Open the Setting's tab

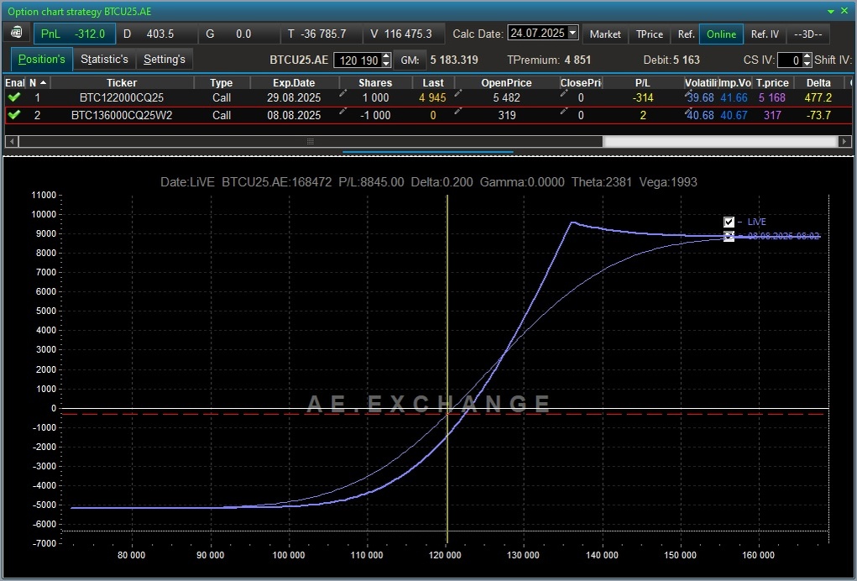coord(164,59)
